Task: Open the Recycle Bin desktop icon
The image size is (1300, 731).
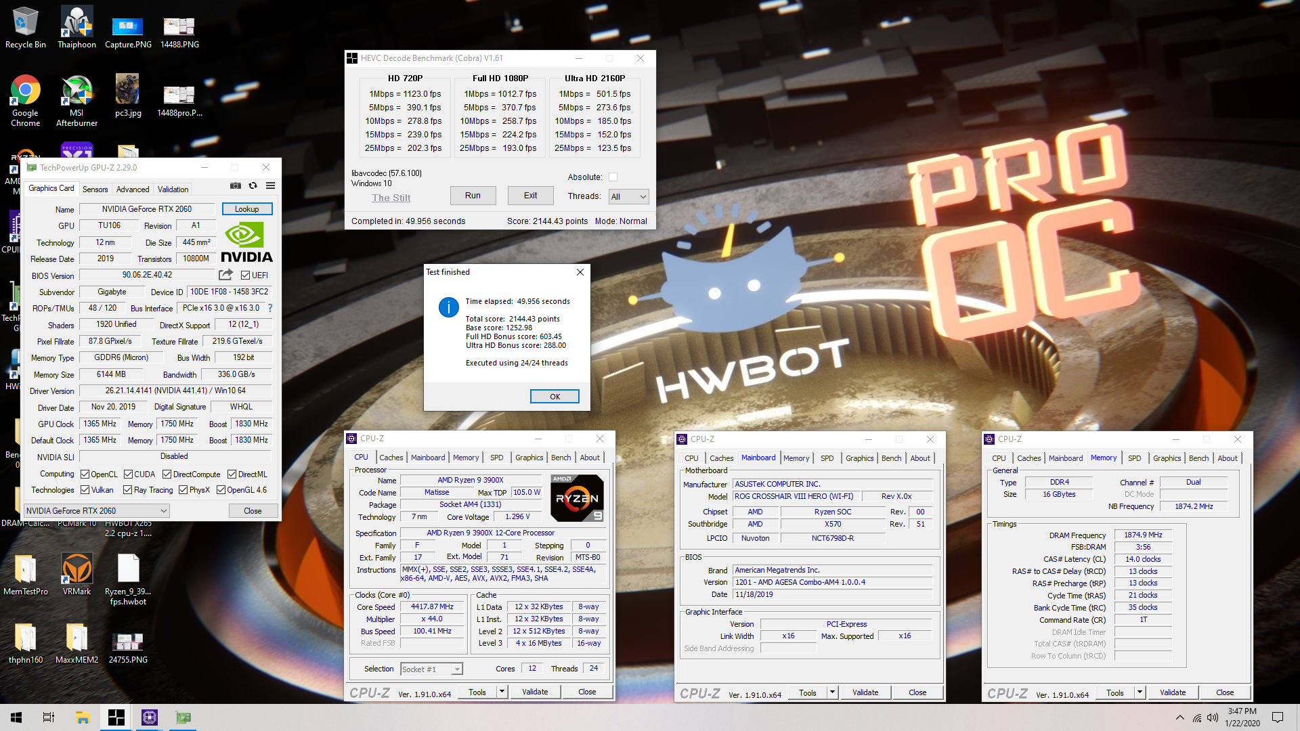Action: tap(25, 27)
